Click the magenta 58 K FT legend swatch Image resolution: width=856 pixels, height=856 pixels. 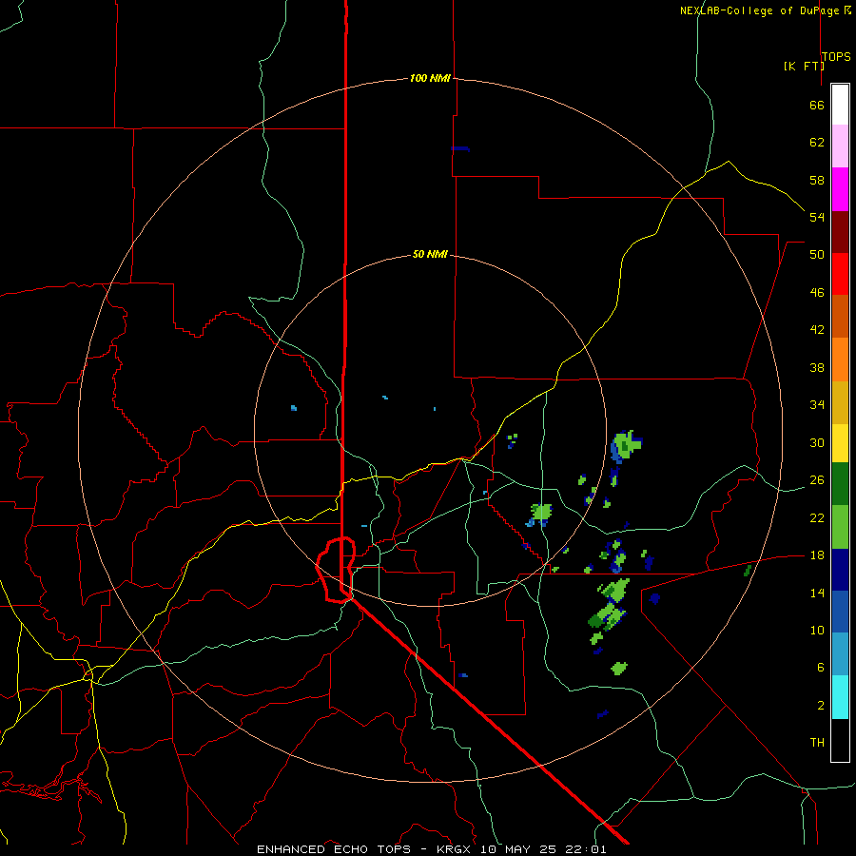pos(840,189)
